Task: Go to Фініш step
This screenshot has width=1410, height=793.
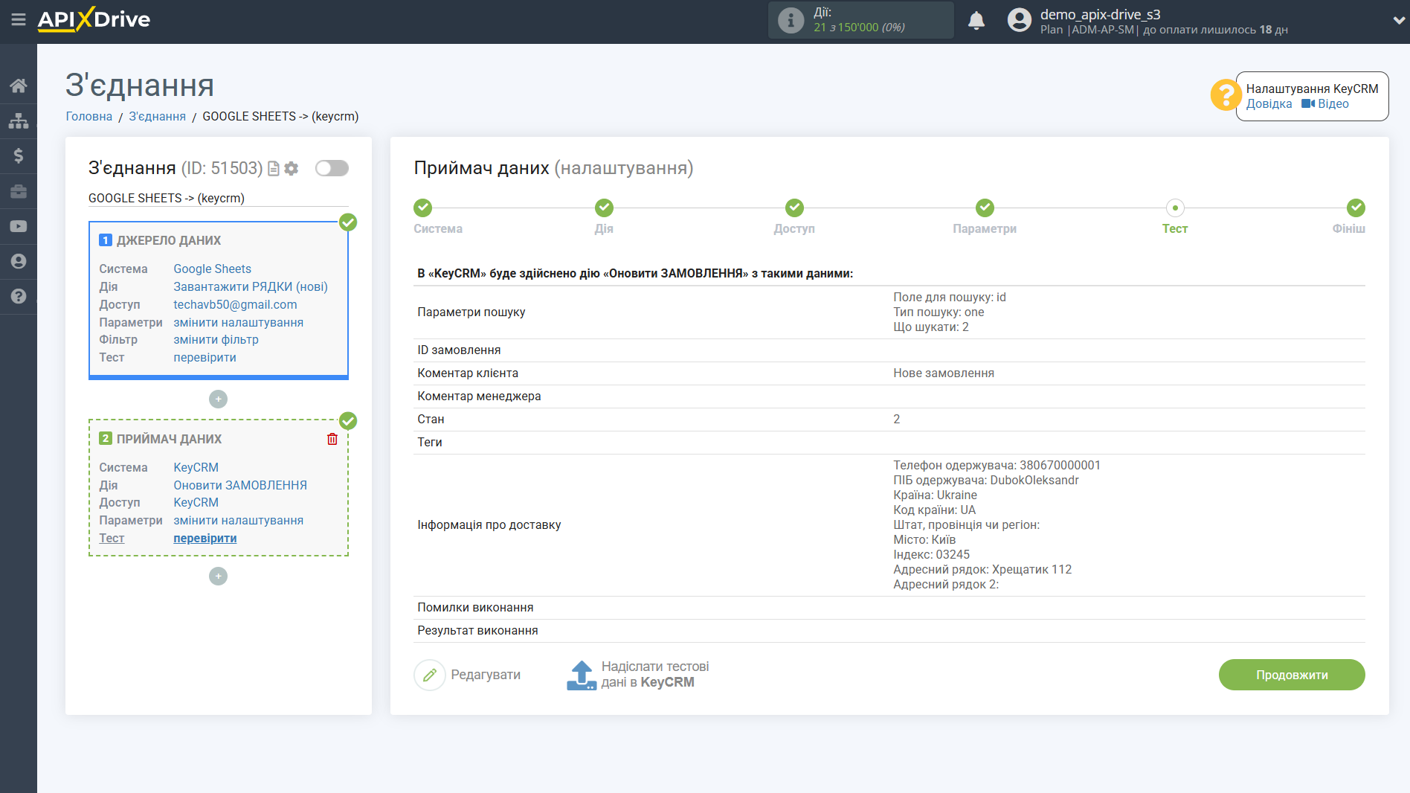Action: (x=1356, y=208)
